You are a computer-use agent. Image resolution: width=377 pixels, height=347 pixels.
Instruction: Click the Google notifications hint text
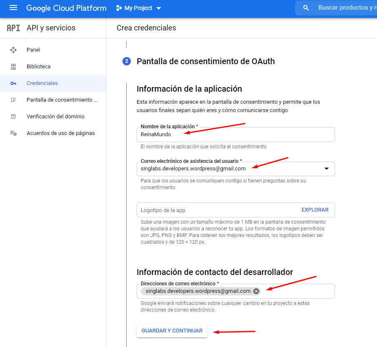tap(225, 307)
